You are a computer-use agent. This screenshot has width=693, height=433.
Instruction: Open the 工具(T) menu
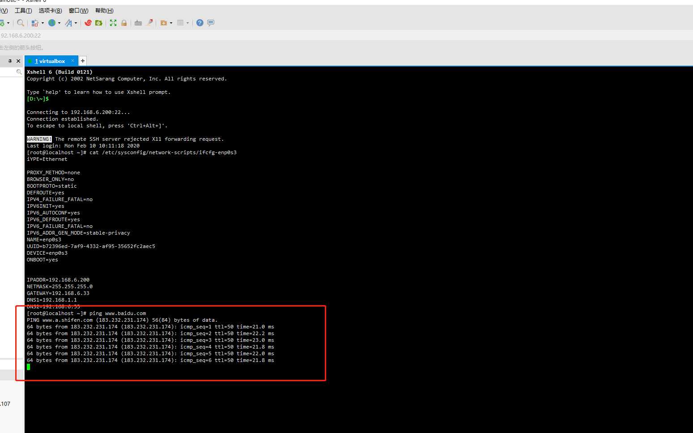pos(23,10)
